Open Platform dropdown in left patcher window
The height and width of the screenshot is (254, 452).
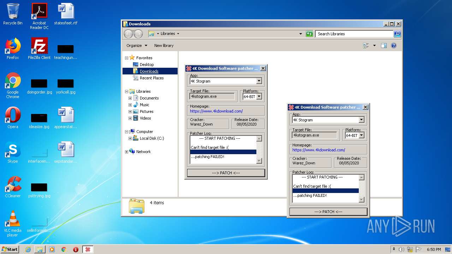point(259,97)
